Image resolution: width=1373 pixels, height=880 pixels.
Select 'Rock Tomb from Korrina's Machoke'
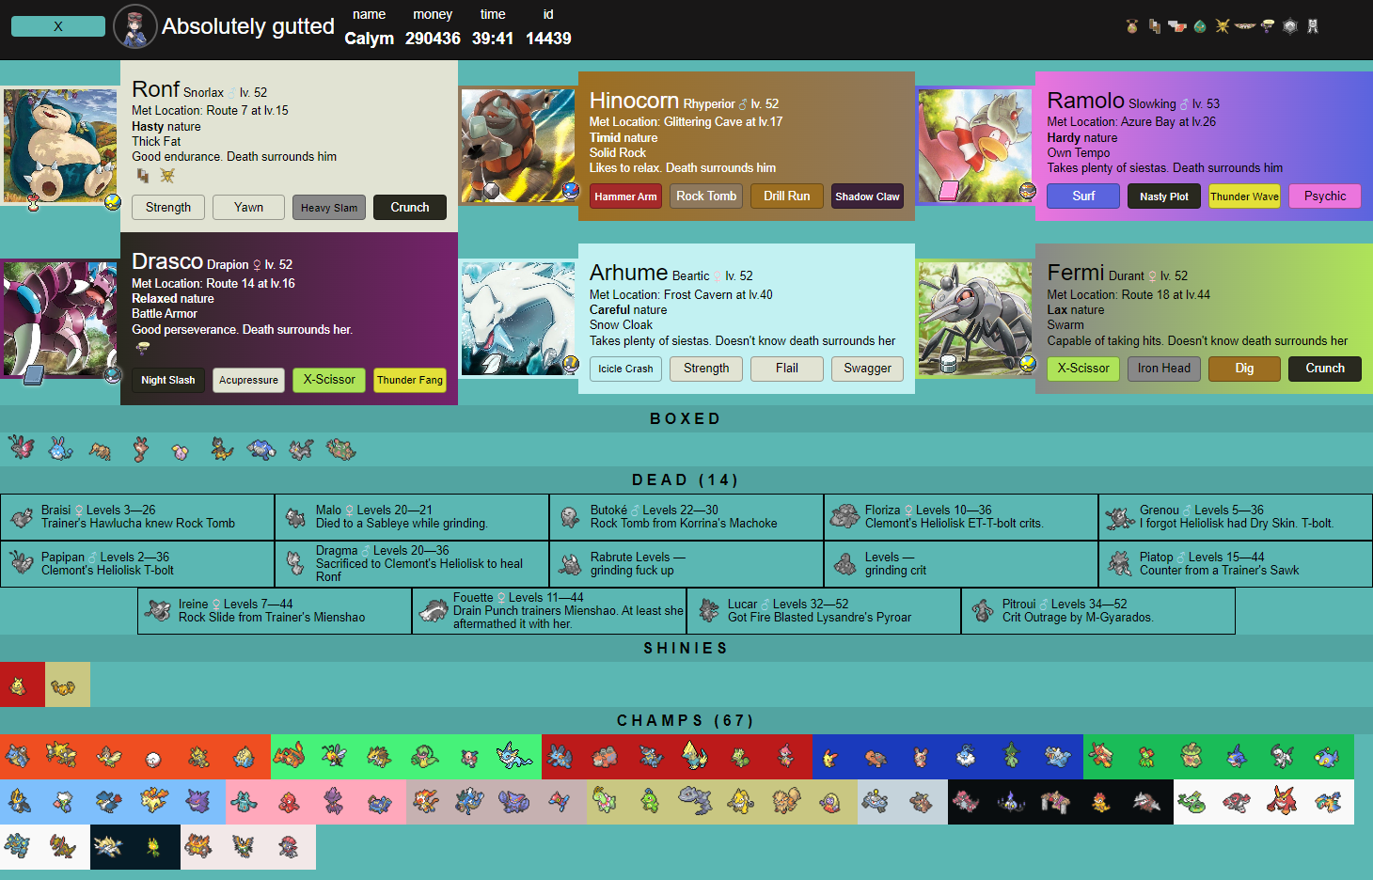coord(684,524)
